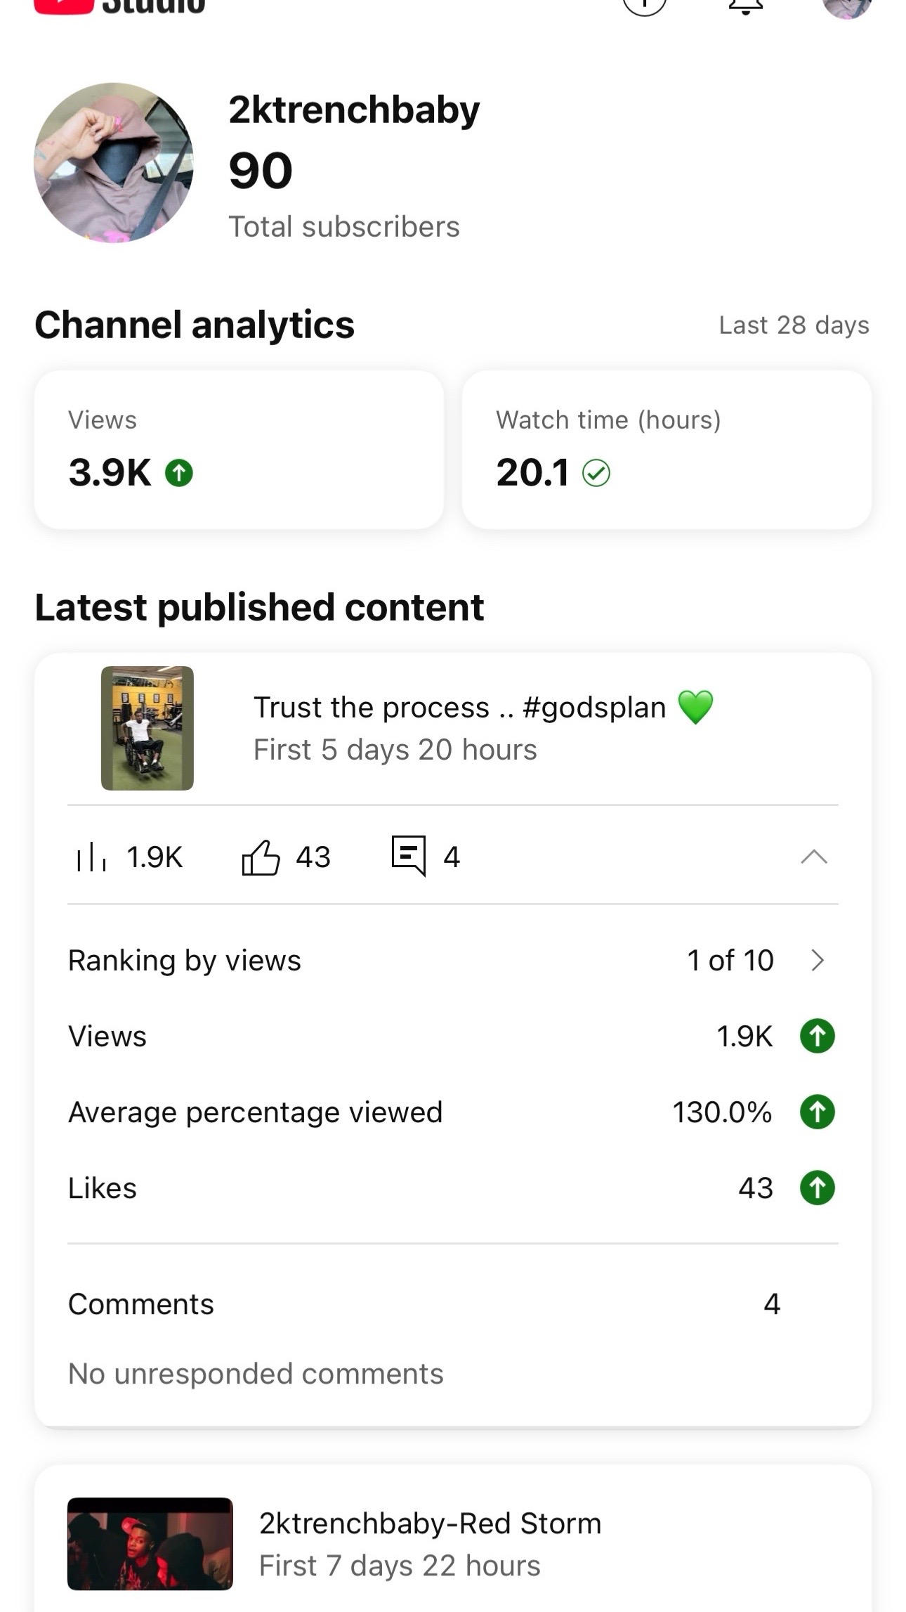Click the YouTube Studio logo

pyautogui.click(x=119, y=6)
